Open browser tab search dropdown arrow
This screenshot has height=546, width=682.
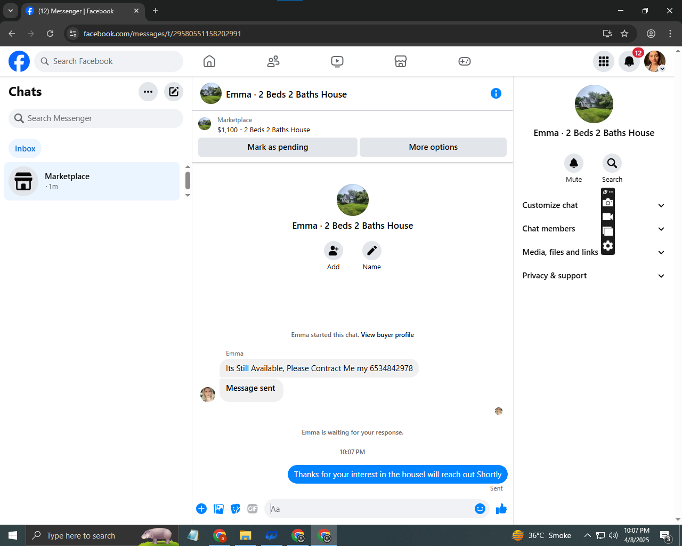coord(10,11)
